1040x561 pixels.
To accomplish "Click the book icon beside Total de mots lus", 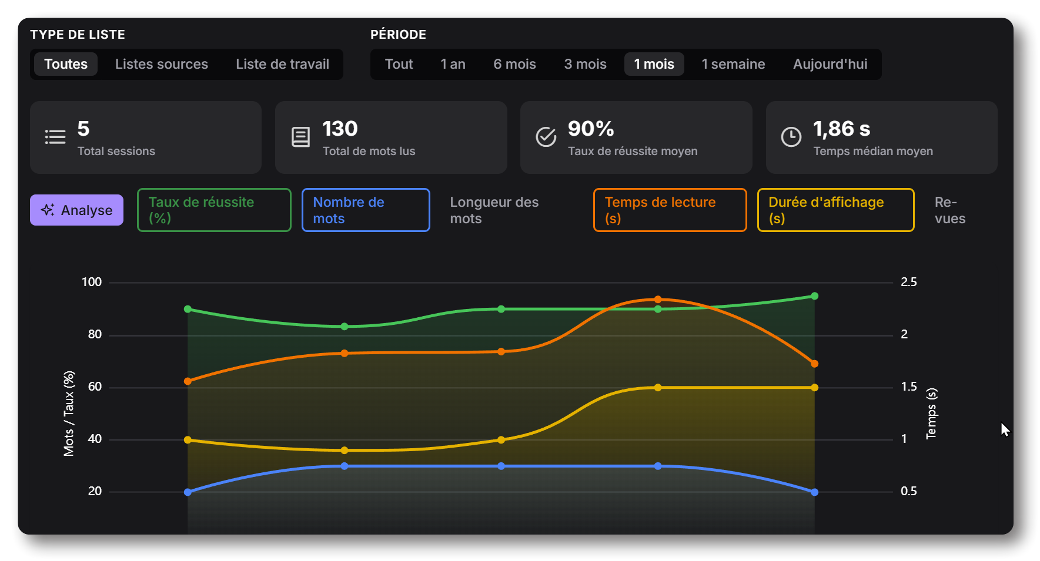I will [300, 137].
